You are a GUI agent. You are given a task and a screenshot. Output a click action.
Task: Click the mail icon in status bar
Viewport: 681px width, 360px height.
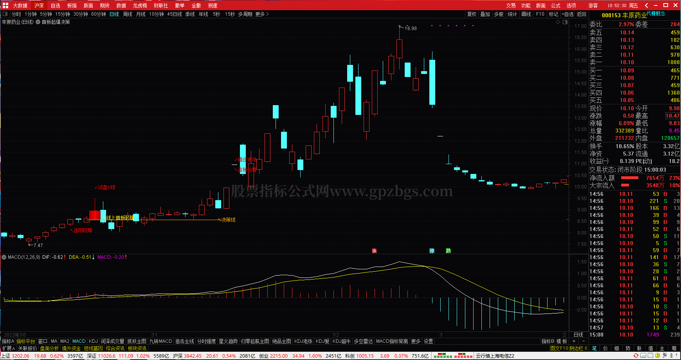[643, 356]
